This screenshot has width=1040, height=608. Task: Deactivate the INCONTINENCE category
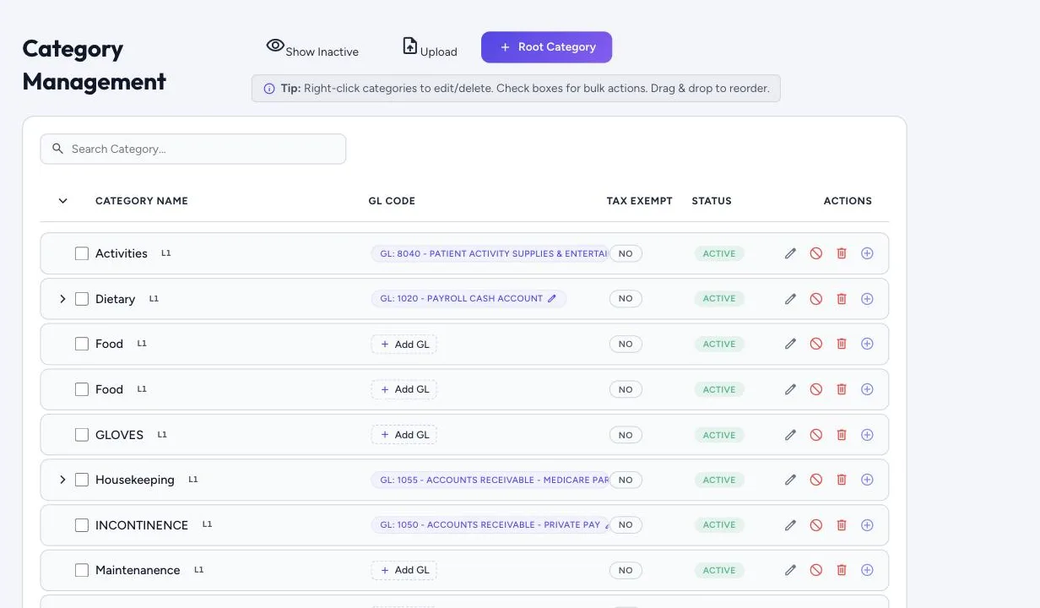[815, 525]
